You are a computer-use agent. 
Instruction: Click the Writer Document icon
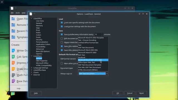pyautogui.click(x=13, y=51)
